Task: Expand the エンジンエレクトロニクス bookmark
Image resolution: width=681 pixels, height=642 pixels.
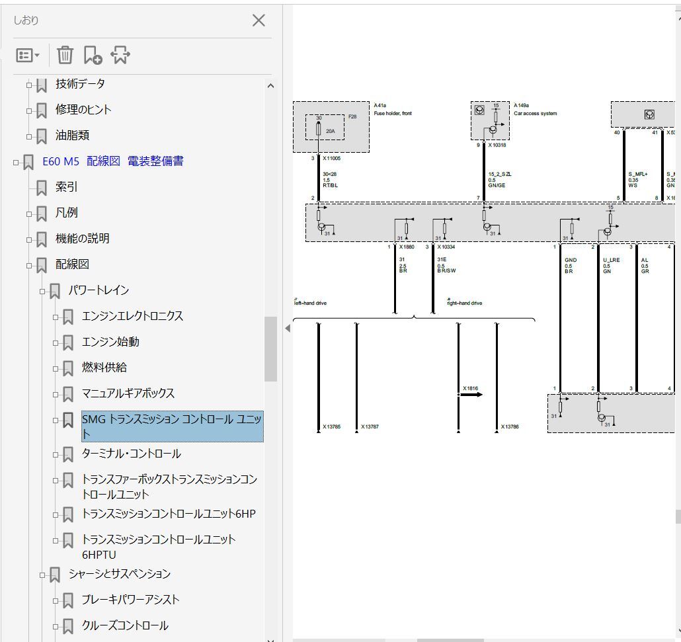Action: (56, 317)
